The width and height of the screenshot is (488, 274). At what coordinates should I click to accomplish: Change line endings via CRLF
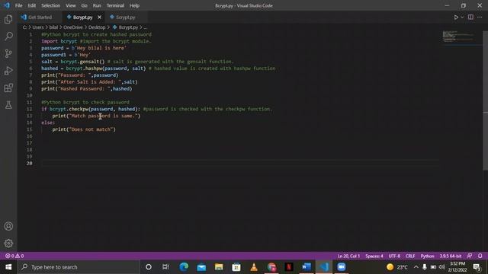[410, 256]
